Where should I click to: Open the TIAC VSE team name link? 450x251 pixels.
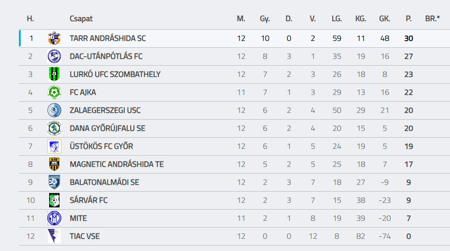(x=85, y=236)
